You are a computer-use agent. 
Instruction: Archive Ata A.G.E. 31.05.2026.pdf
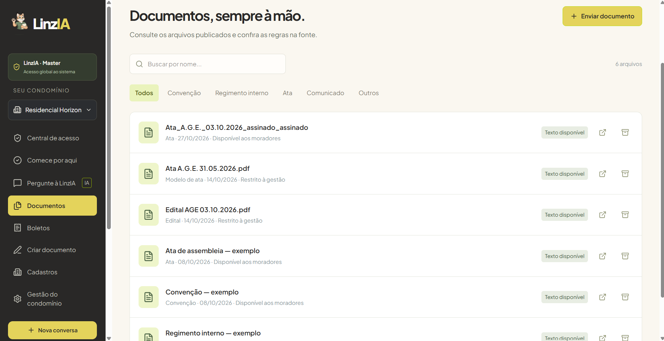[625, 174]
